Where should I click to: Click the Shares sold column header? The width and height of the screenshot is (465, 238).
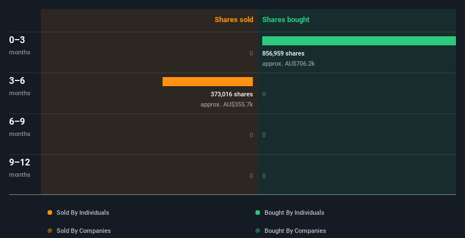point(234,20)
